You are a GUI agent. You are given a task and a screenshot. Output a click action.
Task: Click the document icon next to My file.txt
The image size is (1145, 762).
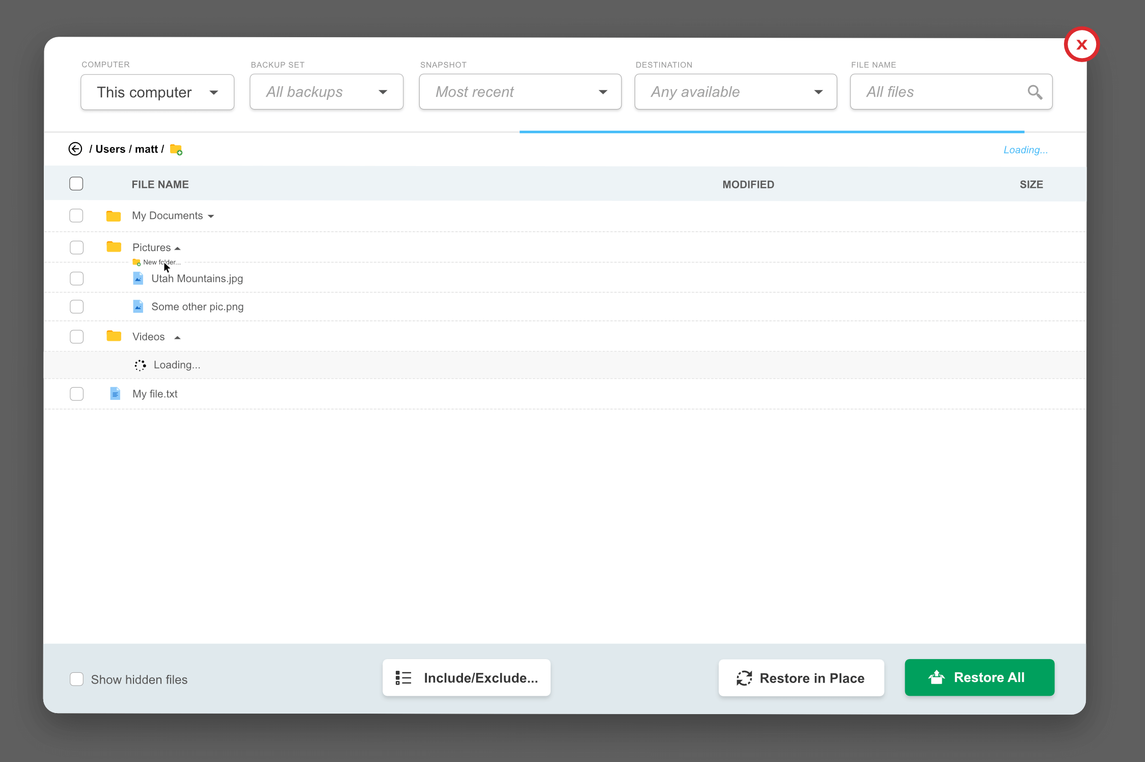115,393
